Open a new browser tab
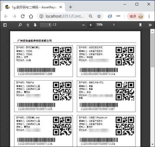155x147 pixels. pyautogui.click(x=71, y=7)
